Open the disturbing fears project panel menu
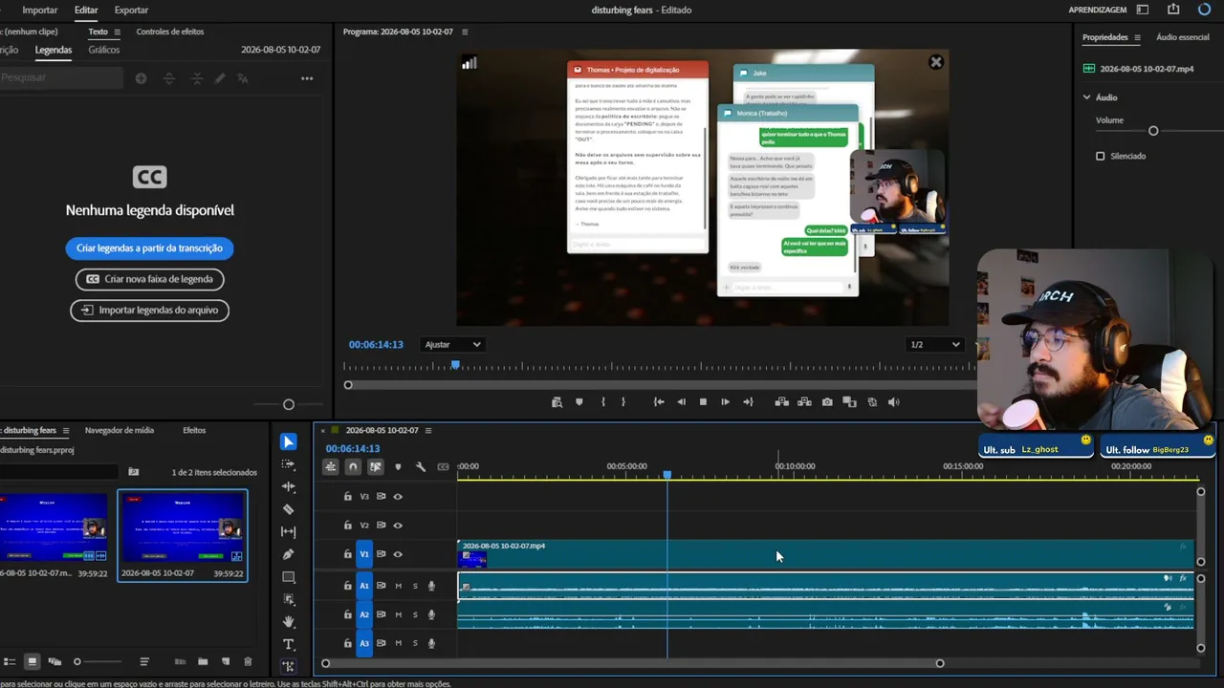The width and height of the screenshot is (1224, 688). pos(66,430)
